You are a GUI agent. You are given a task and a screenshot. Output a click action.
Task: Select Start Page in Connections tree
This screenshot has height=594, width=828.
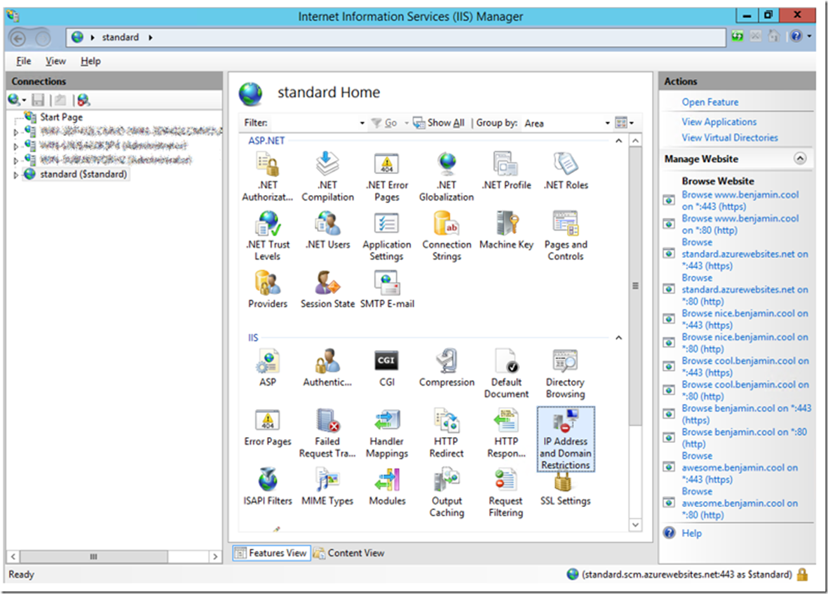[x=61, y=117]
